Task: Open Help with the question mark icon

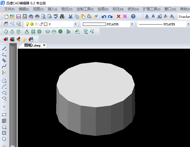Action: point(133,16)
